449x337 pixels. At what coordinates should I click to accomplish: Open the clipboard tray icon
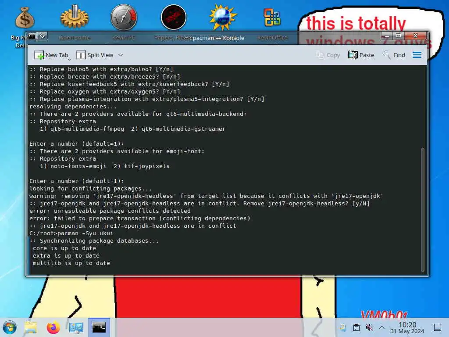click(x=356, y=327)
